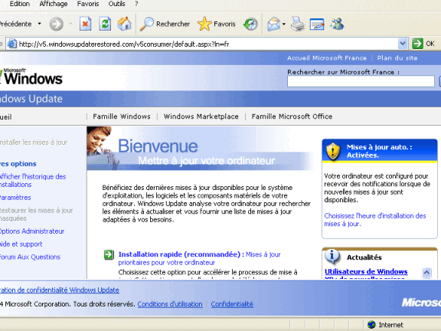Open the Edition menu

coord(19,4)
